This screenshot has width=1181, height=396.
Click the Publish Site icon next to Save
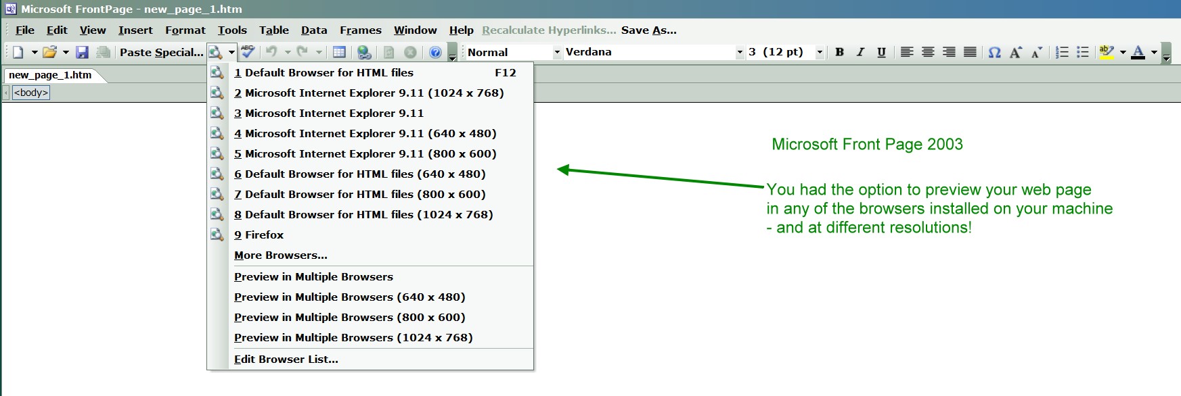[x=103, y=52]
